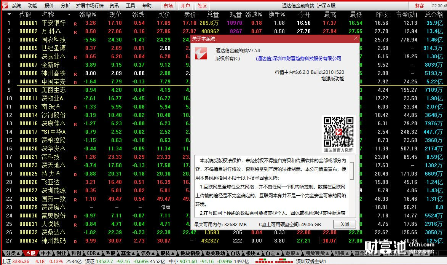This screenshot has height=265, width=447.
Task: Expand the 基金 tab menu
Action: point(128,253)
